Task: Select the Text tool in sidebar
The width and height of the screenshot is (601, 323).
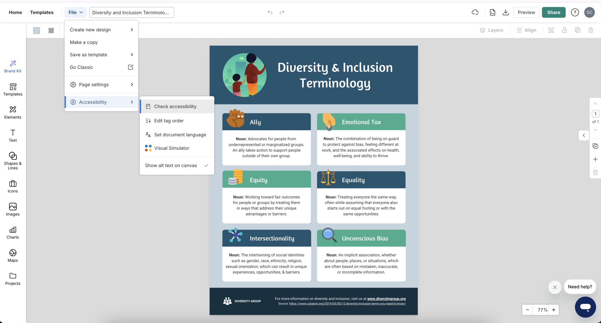Action: (x=13, y=136)
